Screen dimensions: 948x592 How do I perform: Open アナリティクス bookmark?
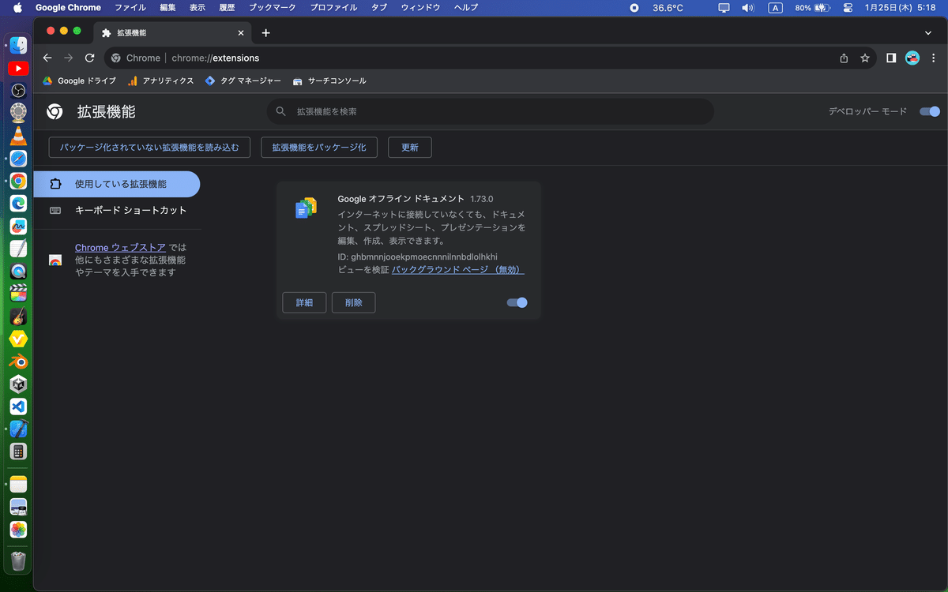160,81
